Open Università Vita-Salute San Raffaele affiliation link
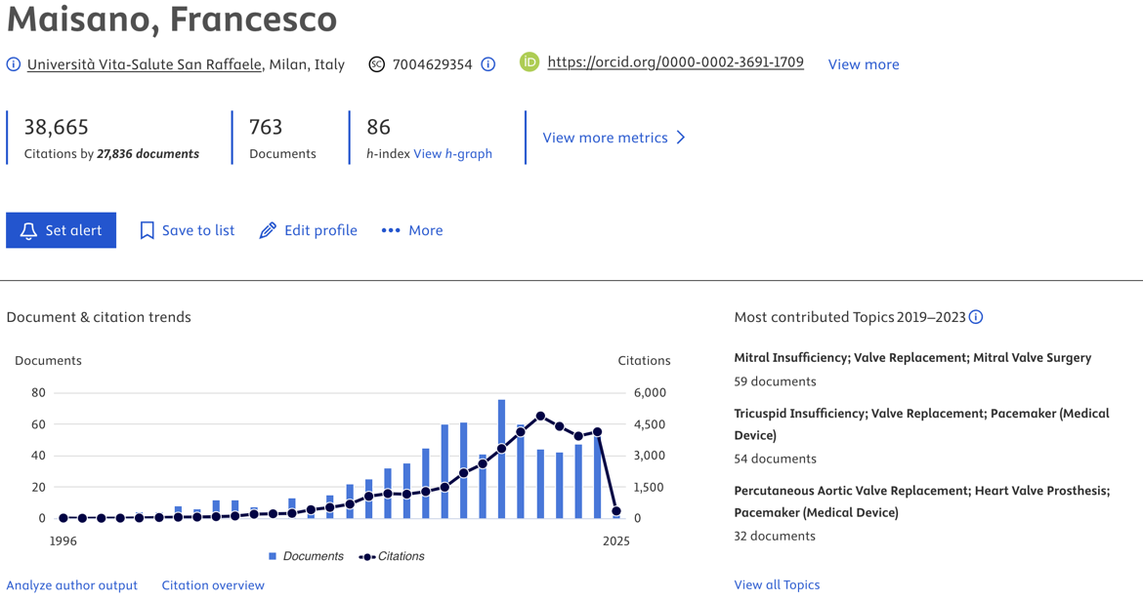Viewport: 1143px width, 600px height. click(145, 64)
